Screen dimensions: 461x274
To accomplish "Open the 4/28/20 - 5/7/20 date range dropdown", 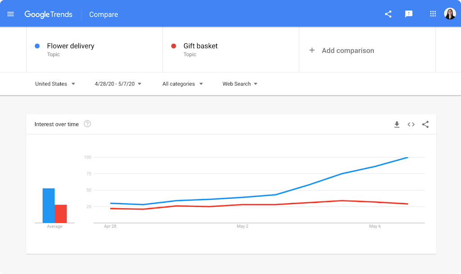I will pyautogui.click(x=118, y=84).
